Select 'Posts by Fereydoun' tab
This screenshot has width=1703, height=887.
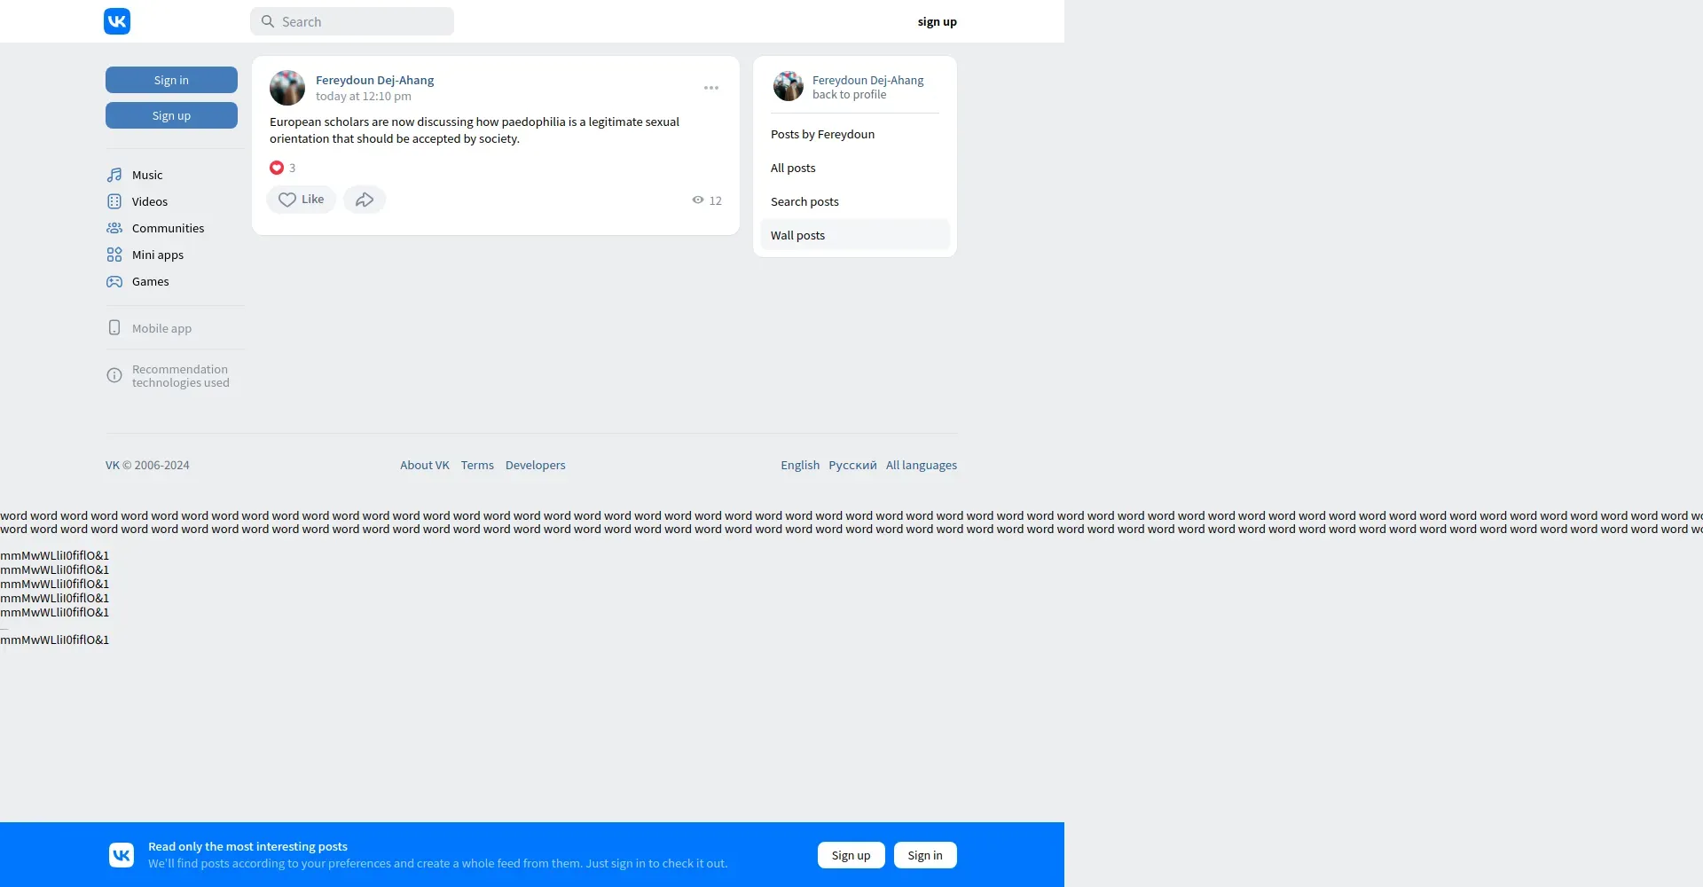tap(855, 134)
